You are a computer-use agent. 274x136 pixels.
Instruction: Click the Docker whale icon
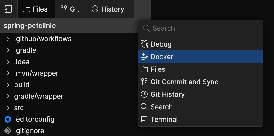[144, 56]
